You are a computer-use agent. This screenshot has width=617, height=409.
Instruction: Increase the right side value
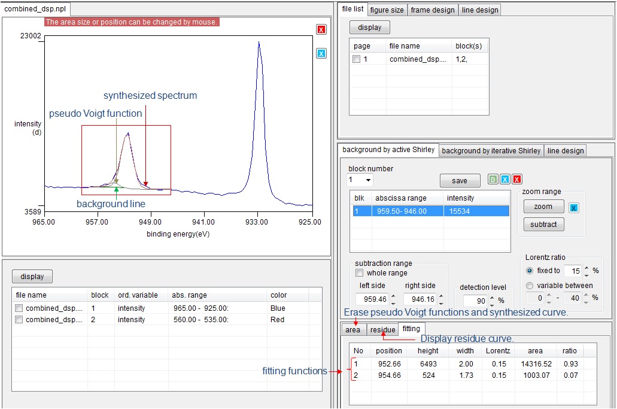[441, 296]
